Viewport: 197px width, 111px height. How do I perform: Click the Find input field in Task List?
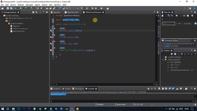(168, 23)
